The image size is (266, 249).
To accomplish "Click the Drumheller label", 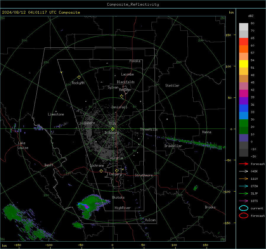I will (173, 146).
